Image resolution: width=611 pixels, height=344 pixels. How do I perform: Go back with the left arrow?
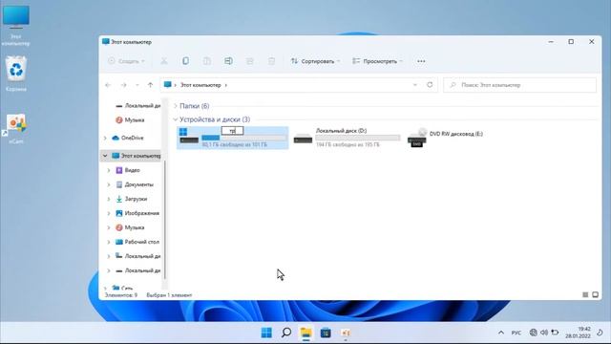pos(108,85)
